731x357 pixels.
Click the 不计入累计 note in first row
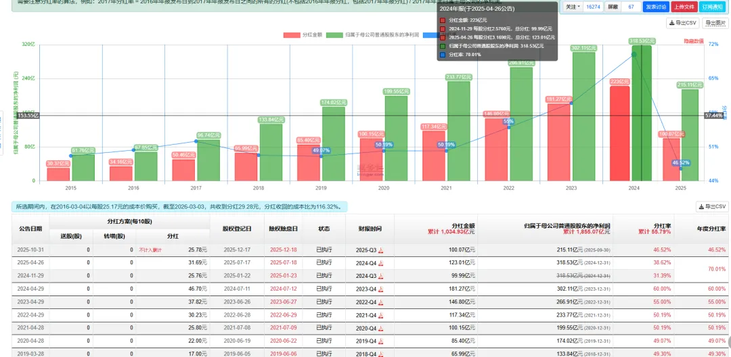150,250
